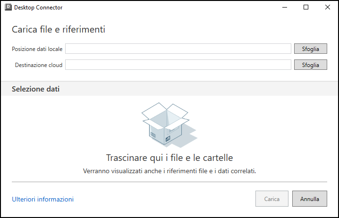
Task: Click the Destinazione cloud label
Action: (39, 65)
